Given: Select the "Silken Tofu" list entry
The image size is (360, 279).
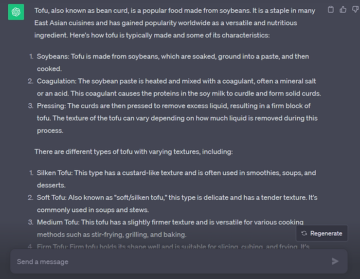Looking at the screenshot, I should (x=55, y=173).
